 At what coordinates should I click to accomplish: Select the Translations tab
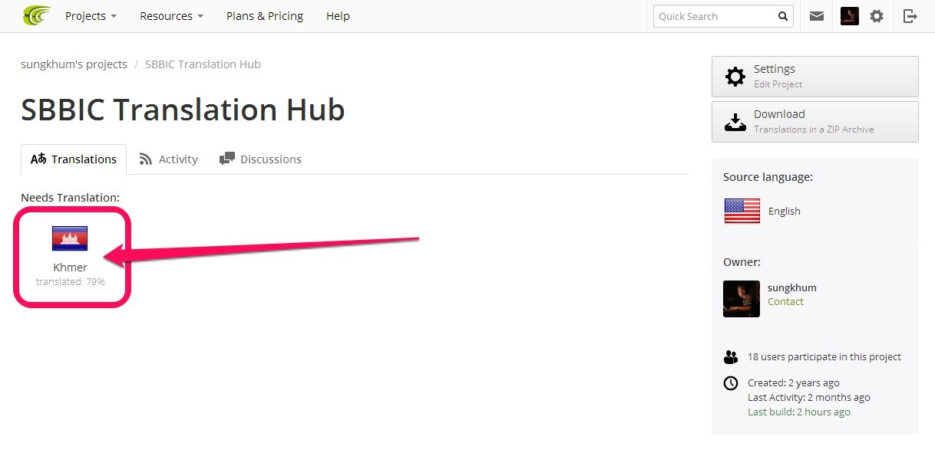click(x=74, y=159)
